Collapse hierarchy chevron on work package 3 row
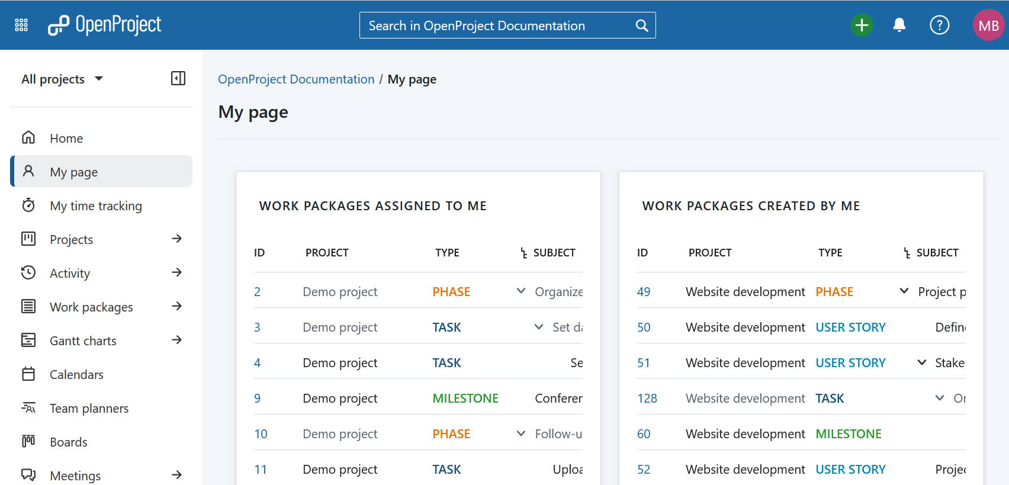Image resolution: width=1009 pixels, height=485 pixels. click(539, 327)
